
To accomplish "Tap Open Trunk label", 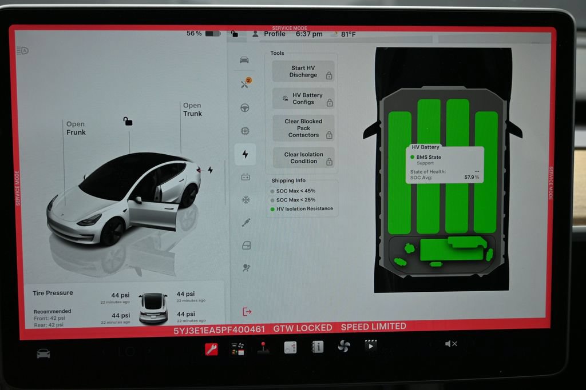I will pos(192,109).
